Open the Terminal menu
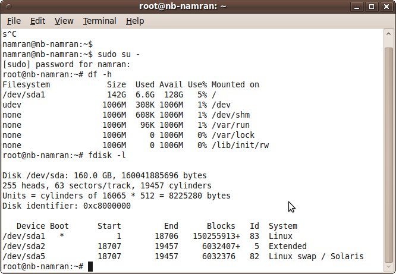The image size is (396, 274). (x=99, y=21)
